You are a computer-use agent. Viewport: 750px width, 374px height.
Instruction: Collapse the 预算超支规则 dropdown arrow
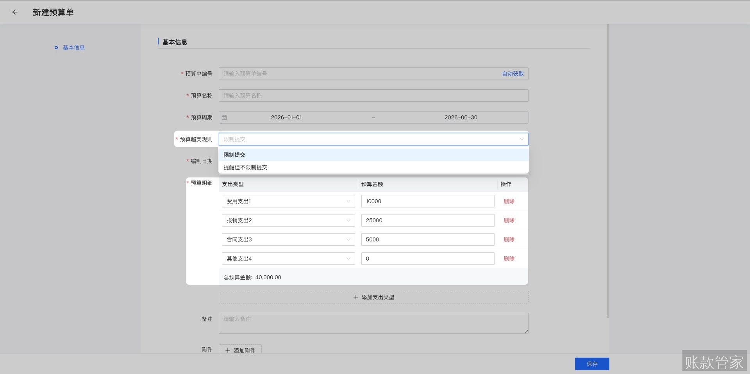point(521,139)
